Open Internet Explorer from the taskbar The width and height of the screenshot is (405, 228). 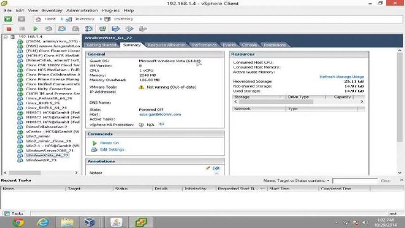(43, 222)
